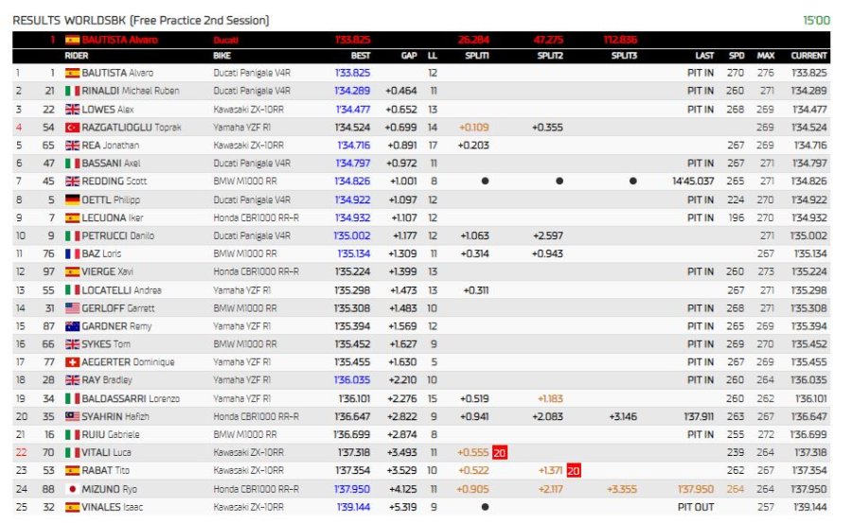Click the UK flag next to LOWES Alex
Viewport: 852px width, 523px height.
[x=72, y=109]
